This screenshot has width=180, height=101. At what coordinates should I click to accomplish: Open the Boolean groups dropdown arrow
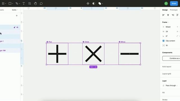[102, 4]
